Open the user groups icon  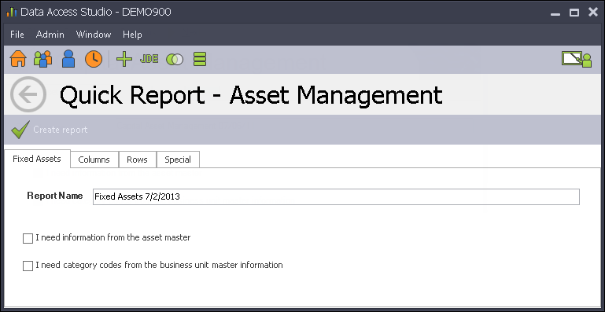tap(42, 59)
